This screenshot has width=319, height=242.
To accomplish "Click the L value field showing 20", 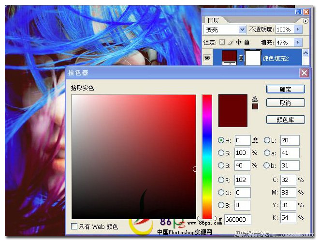I will click(290, 140).
